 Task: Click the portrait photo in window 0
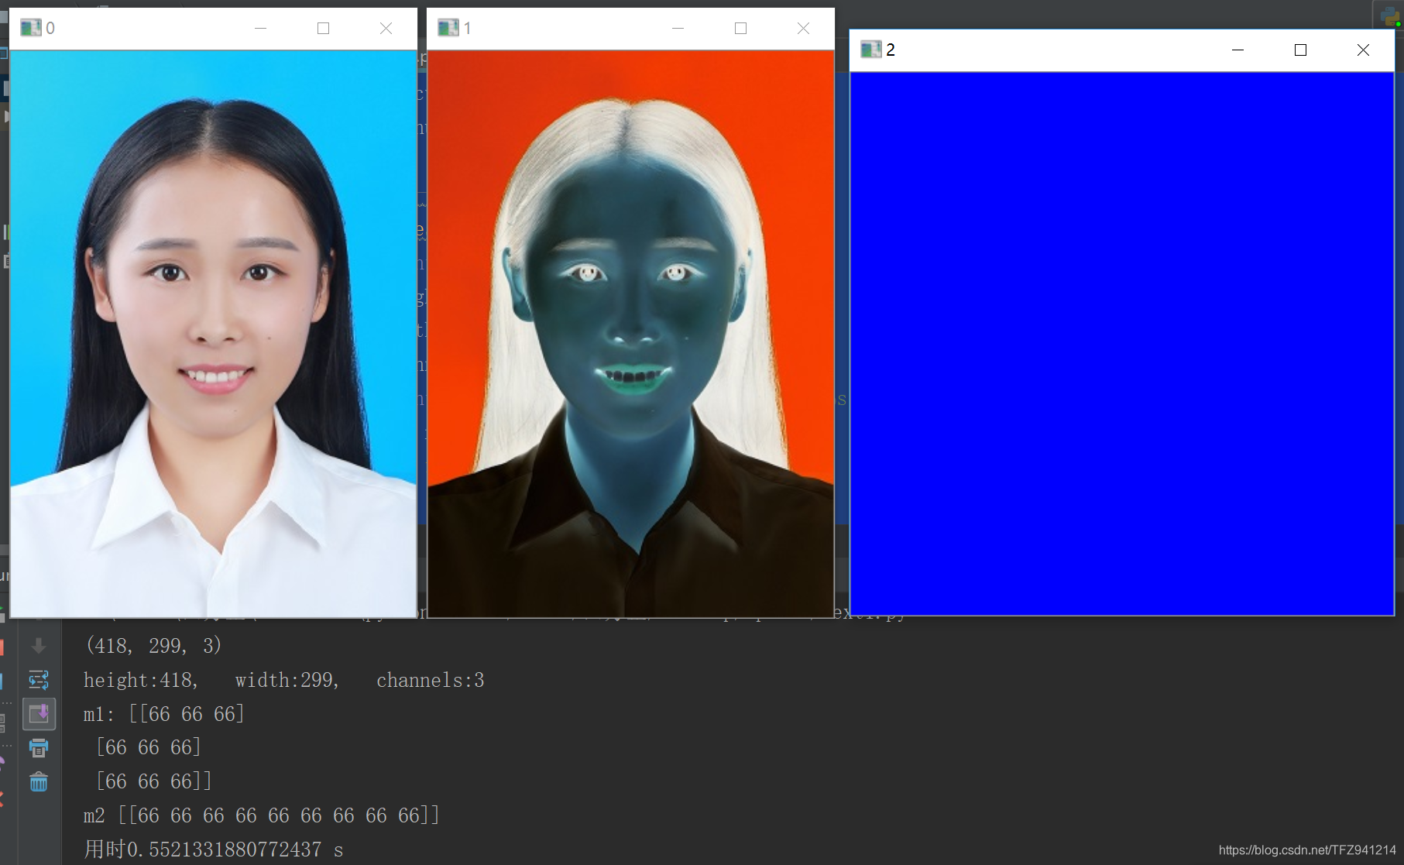pos(213,334)
